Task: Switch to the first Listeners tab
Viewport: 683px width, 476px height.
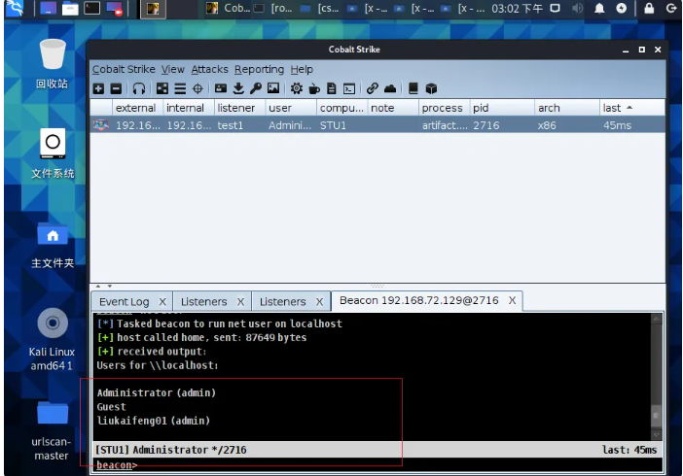Action: [204, 301]
